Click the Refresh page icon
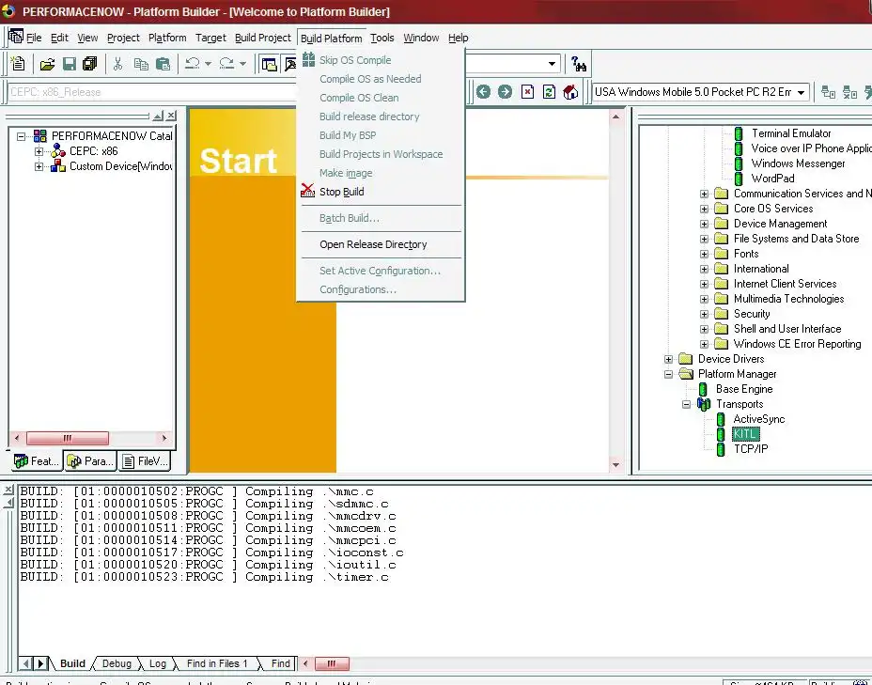Image resolution: width=872 pixels, height=685 pixels. (549, 92)
